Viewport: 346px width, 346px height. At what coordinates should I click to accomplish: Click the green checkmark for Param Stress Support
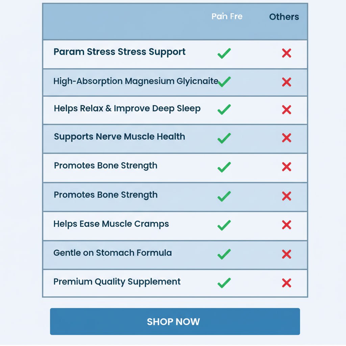[x=224, y=53]
